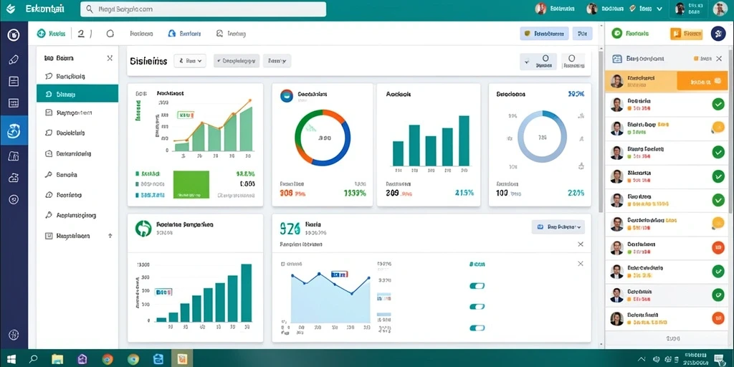Screen dimensions: 734x367
Task: Open the tab with the magnifier icon
Action: click(231, 34)
